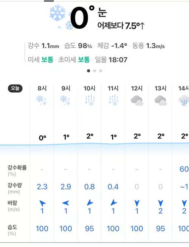Image resolution: width=189 pixels, height=247 pixels.
Task: Select the 9시 snow forecast icon
Action: tap(65, 100)
